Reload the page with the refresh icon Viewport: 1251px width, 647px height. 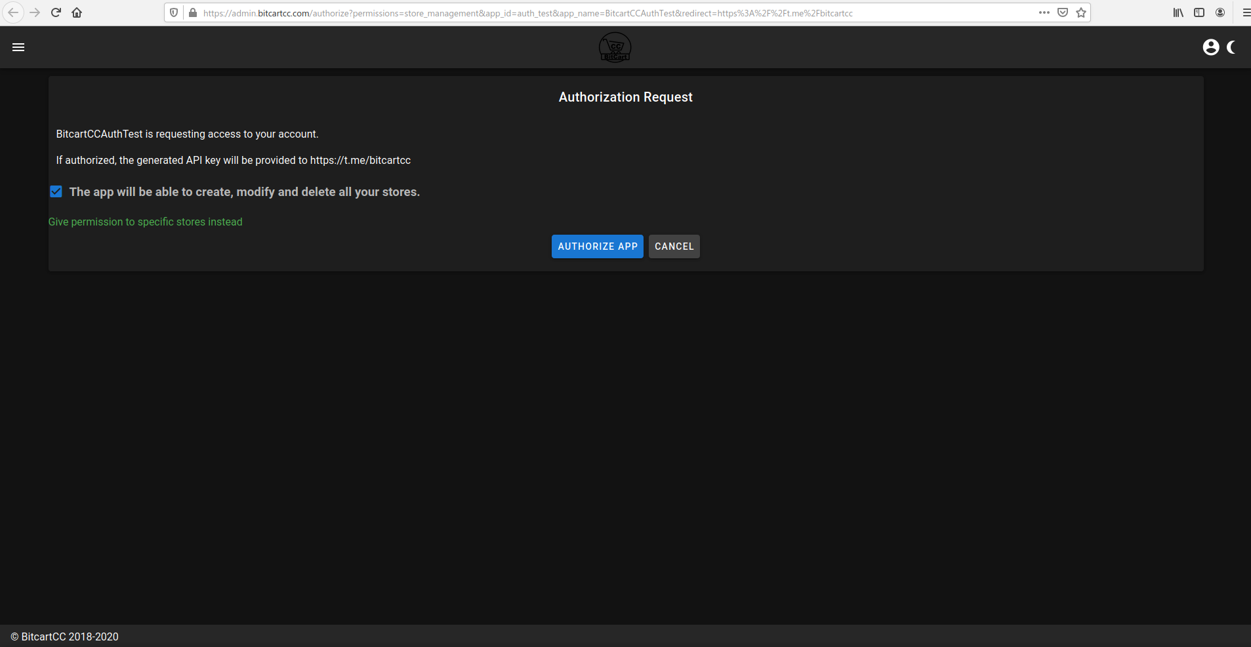tap(56, 12)
